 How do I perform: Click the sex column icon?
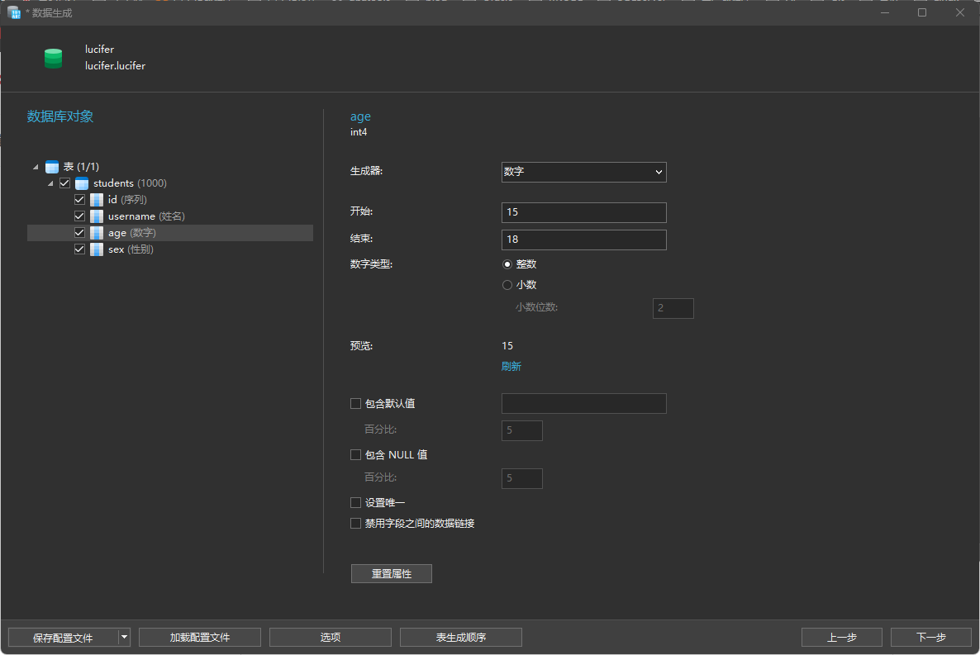click(96, 249)
